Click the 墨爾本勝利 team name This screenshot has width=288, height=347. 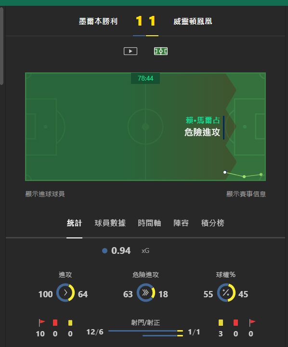[x=98, y=21]
